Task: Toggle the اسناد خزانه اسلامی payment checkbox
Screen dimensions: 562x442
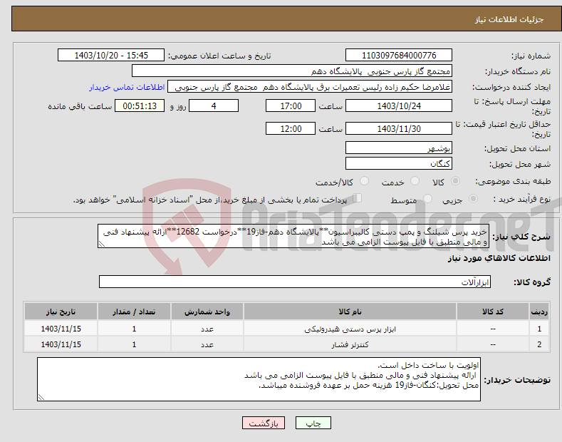Action: point(357,198)
